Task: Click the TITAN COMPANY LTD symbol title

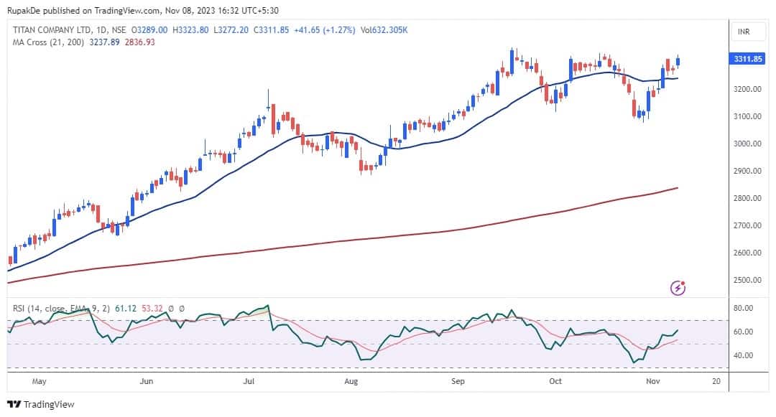Action: click(x=52, y=30)
